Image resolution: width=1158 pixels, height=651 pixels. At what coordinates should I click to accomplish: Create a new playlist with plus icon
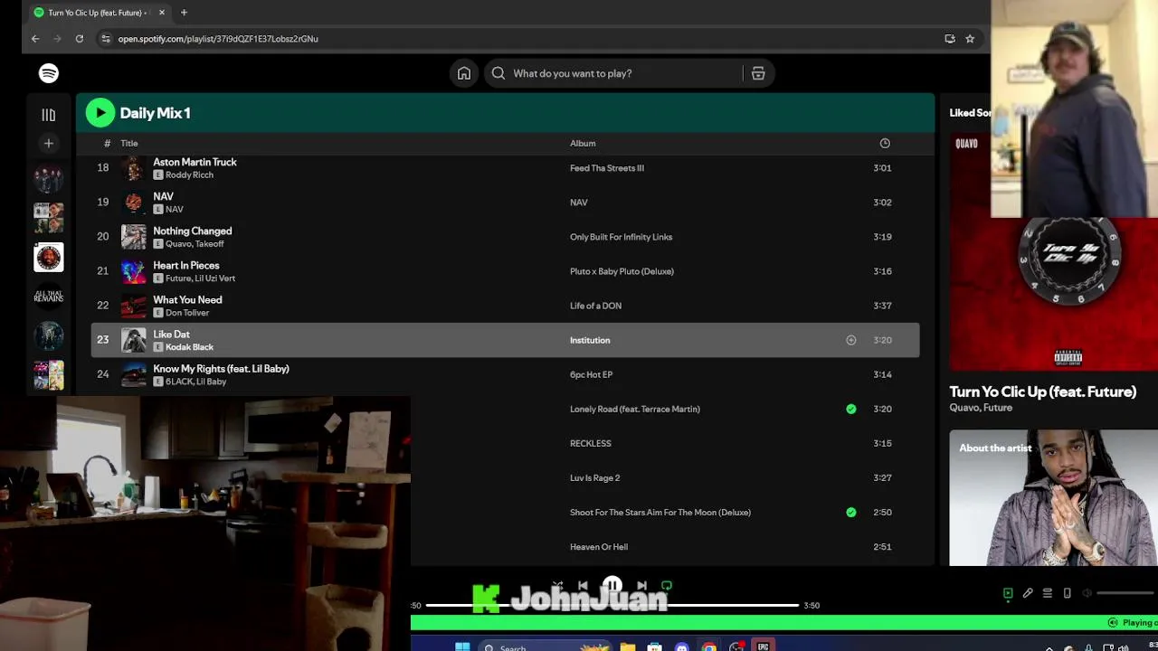pos(49,143)
